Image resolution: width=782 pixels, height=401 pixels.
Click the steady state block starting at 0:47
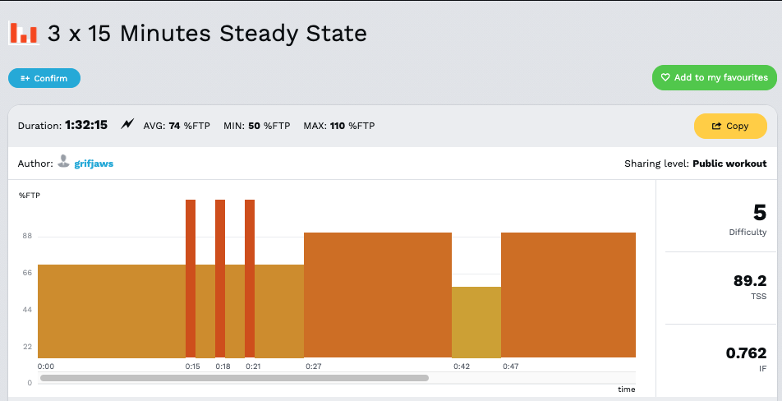click(x=568, y=296)
